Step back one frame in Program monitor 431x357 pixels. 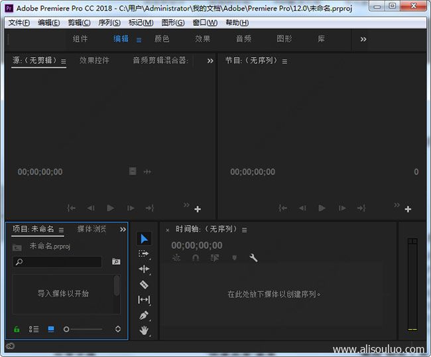(302, 208)
